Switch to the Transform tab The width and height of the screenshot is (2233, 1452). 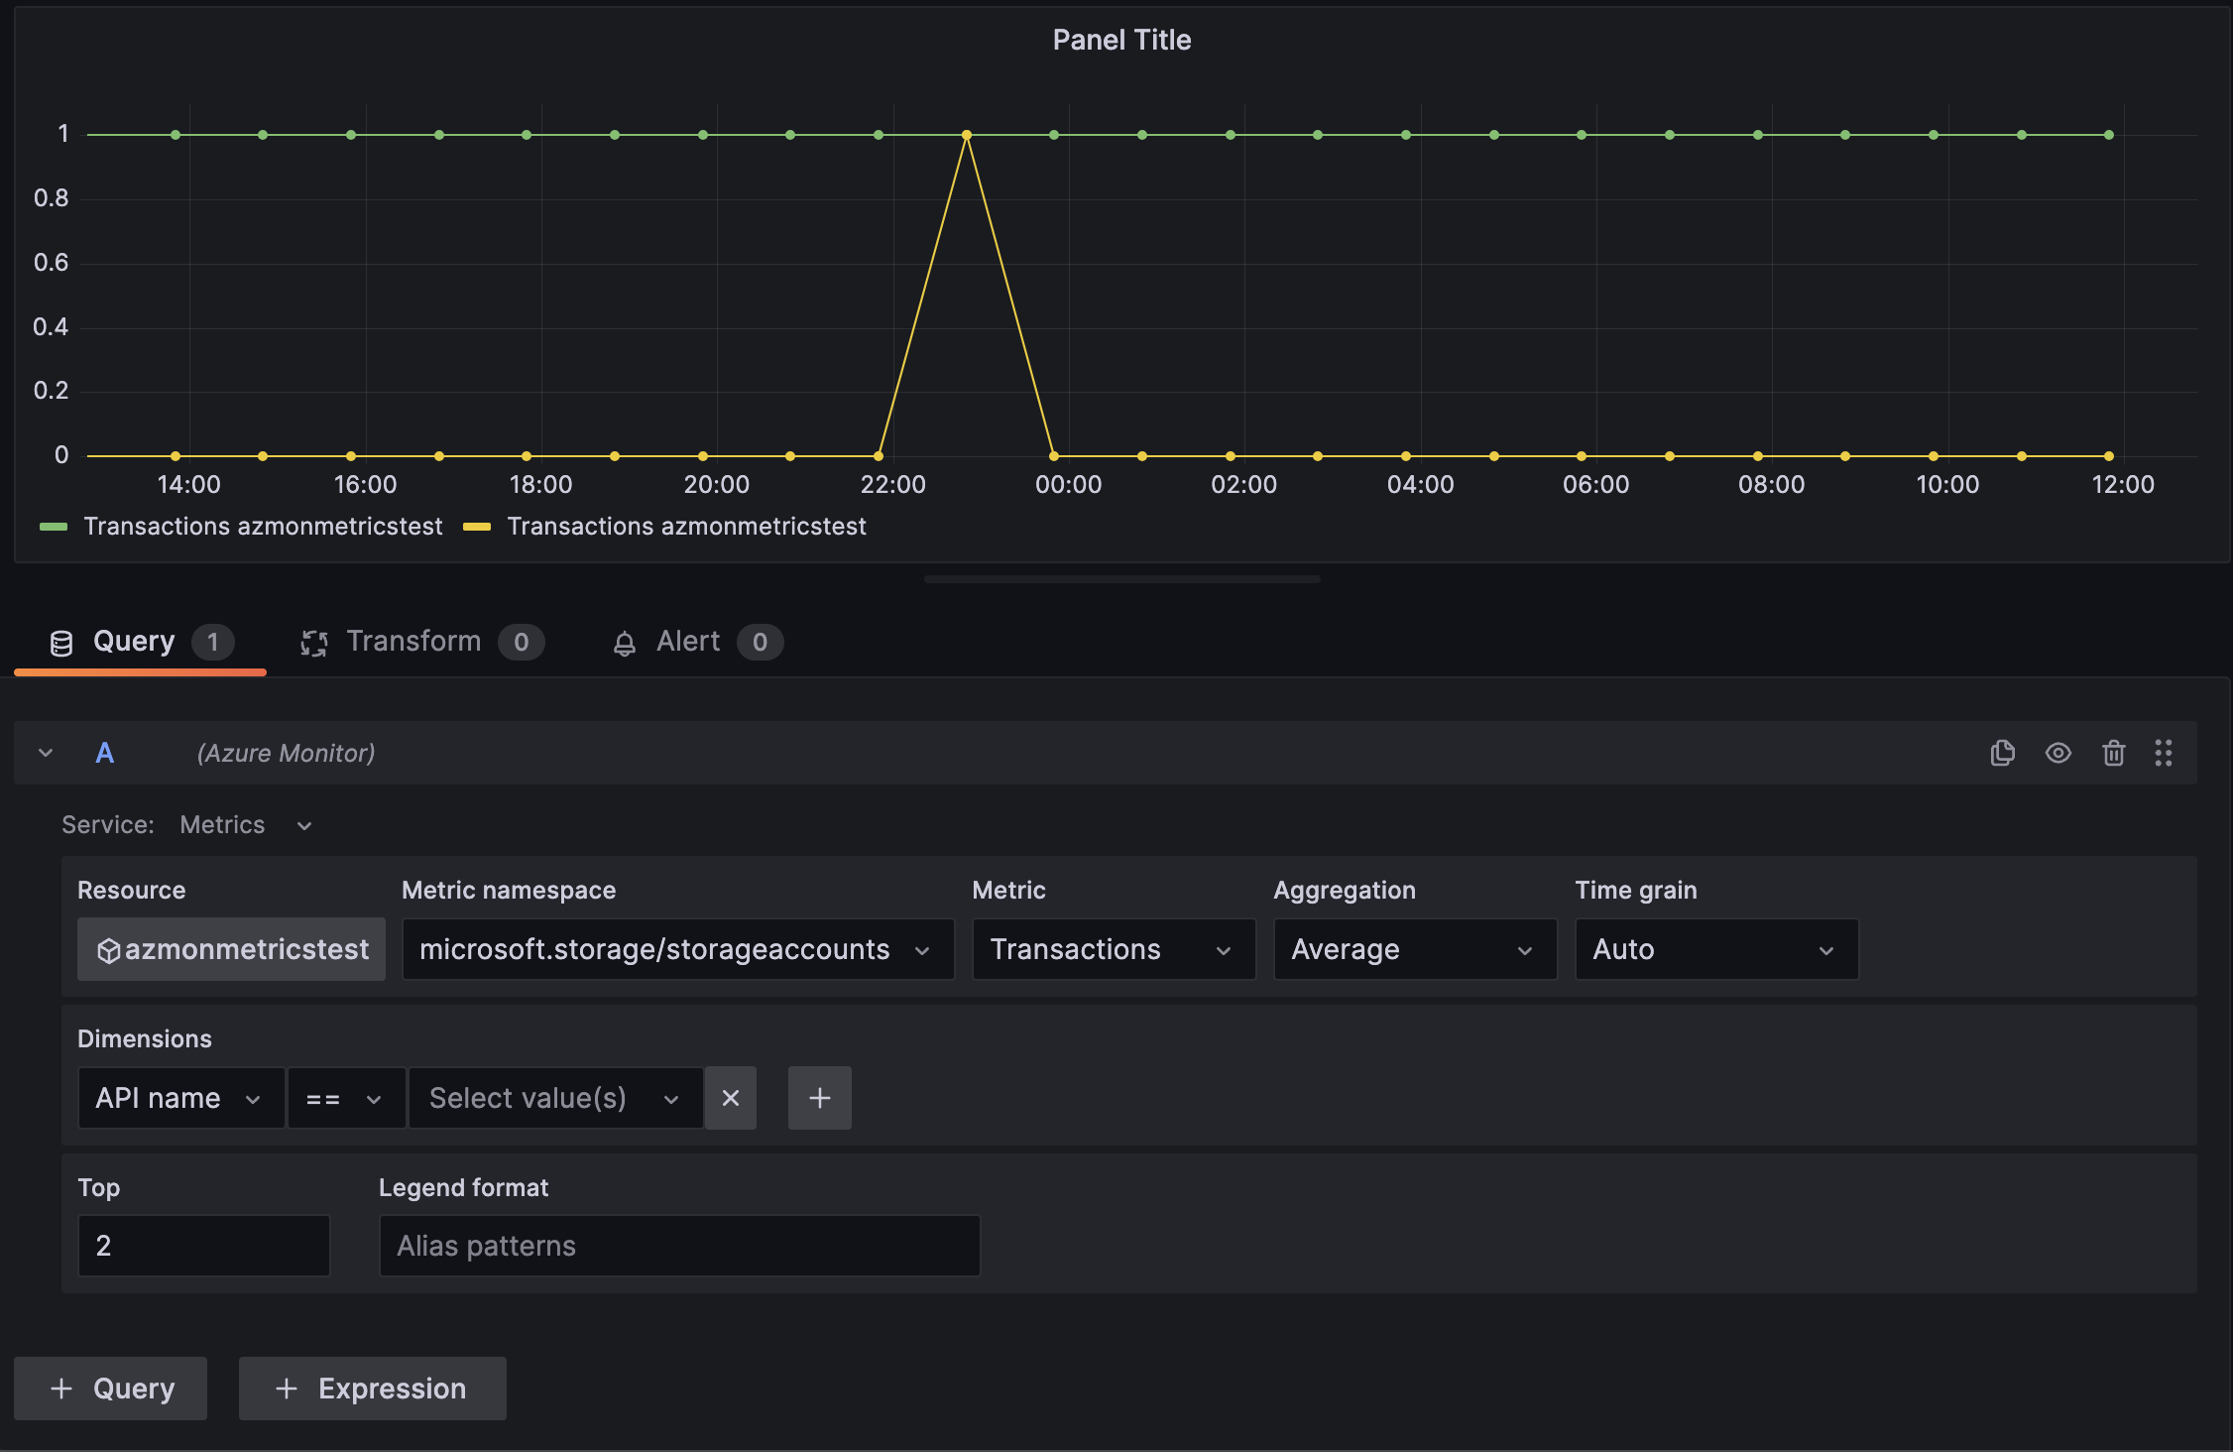(418, 641)
